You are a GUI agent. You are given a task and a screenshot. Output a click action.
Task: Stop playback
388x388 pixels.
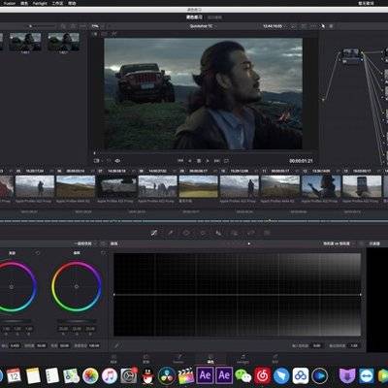point(199,160)
